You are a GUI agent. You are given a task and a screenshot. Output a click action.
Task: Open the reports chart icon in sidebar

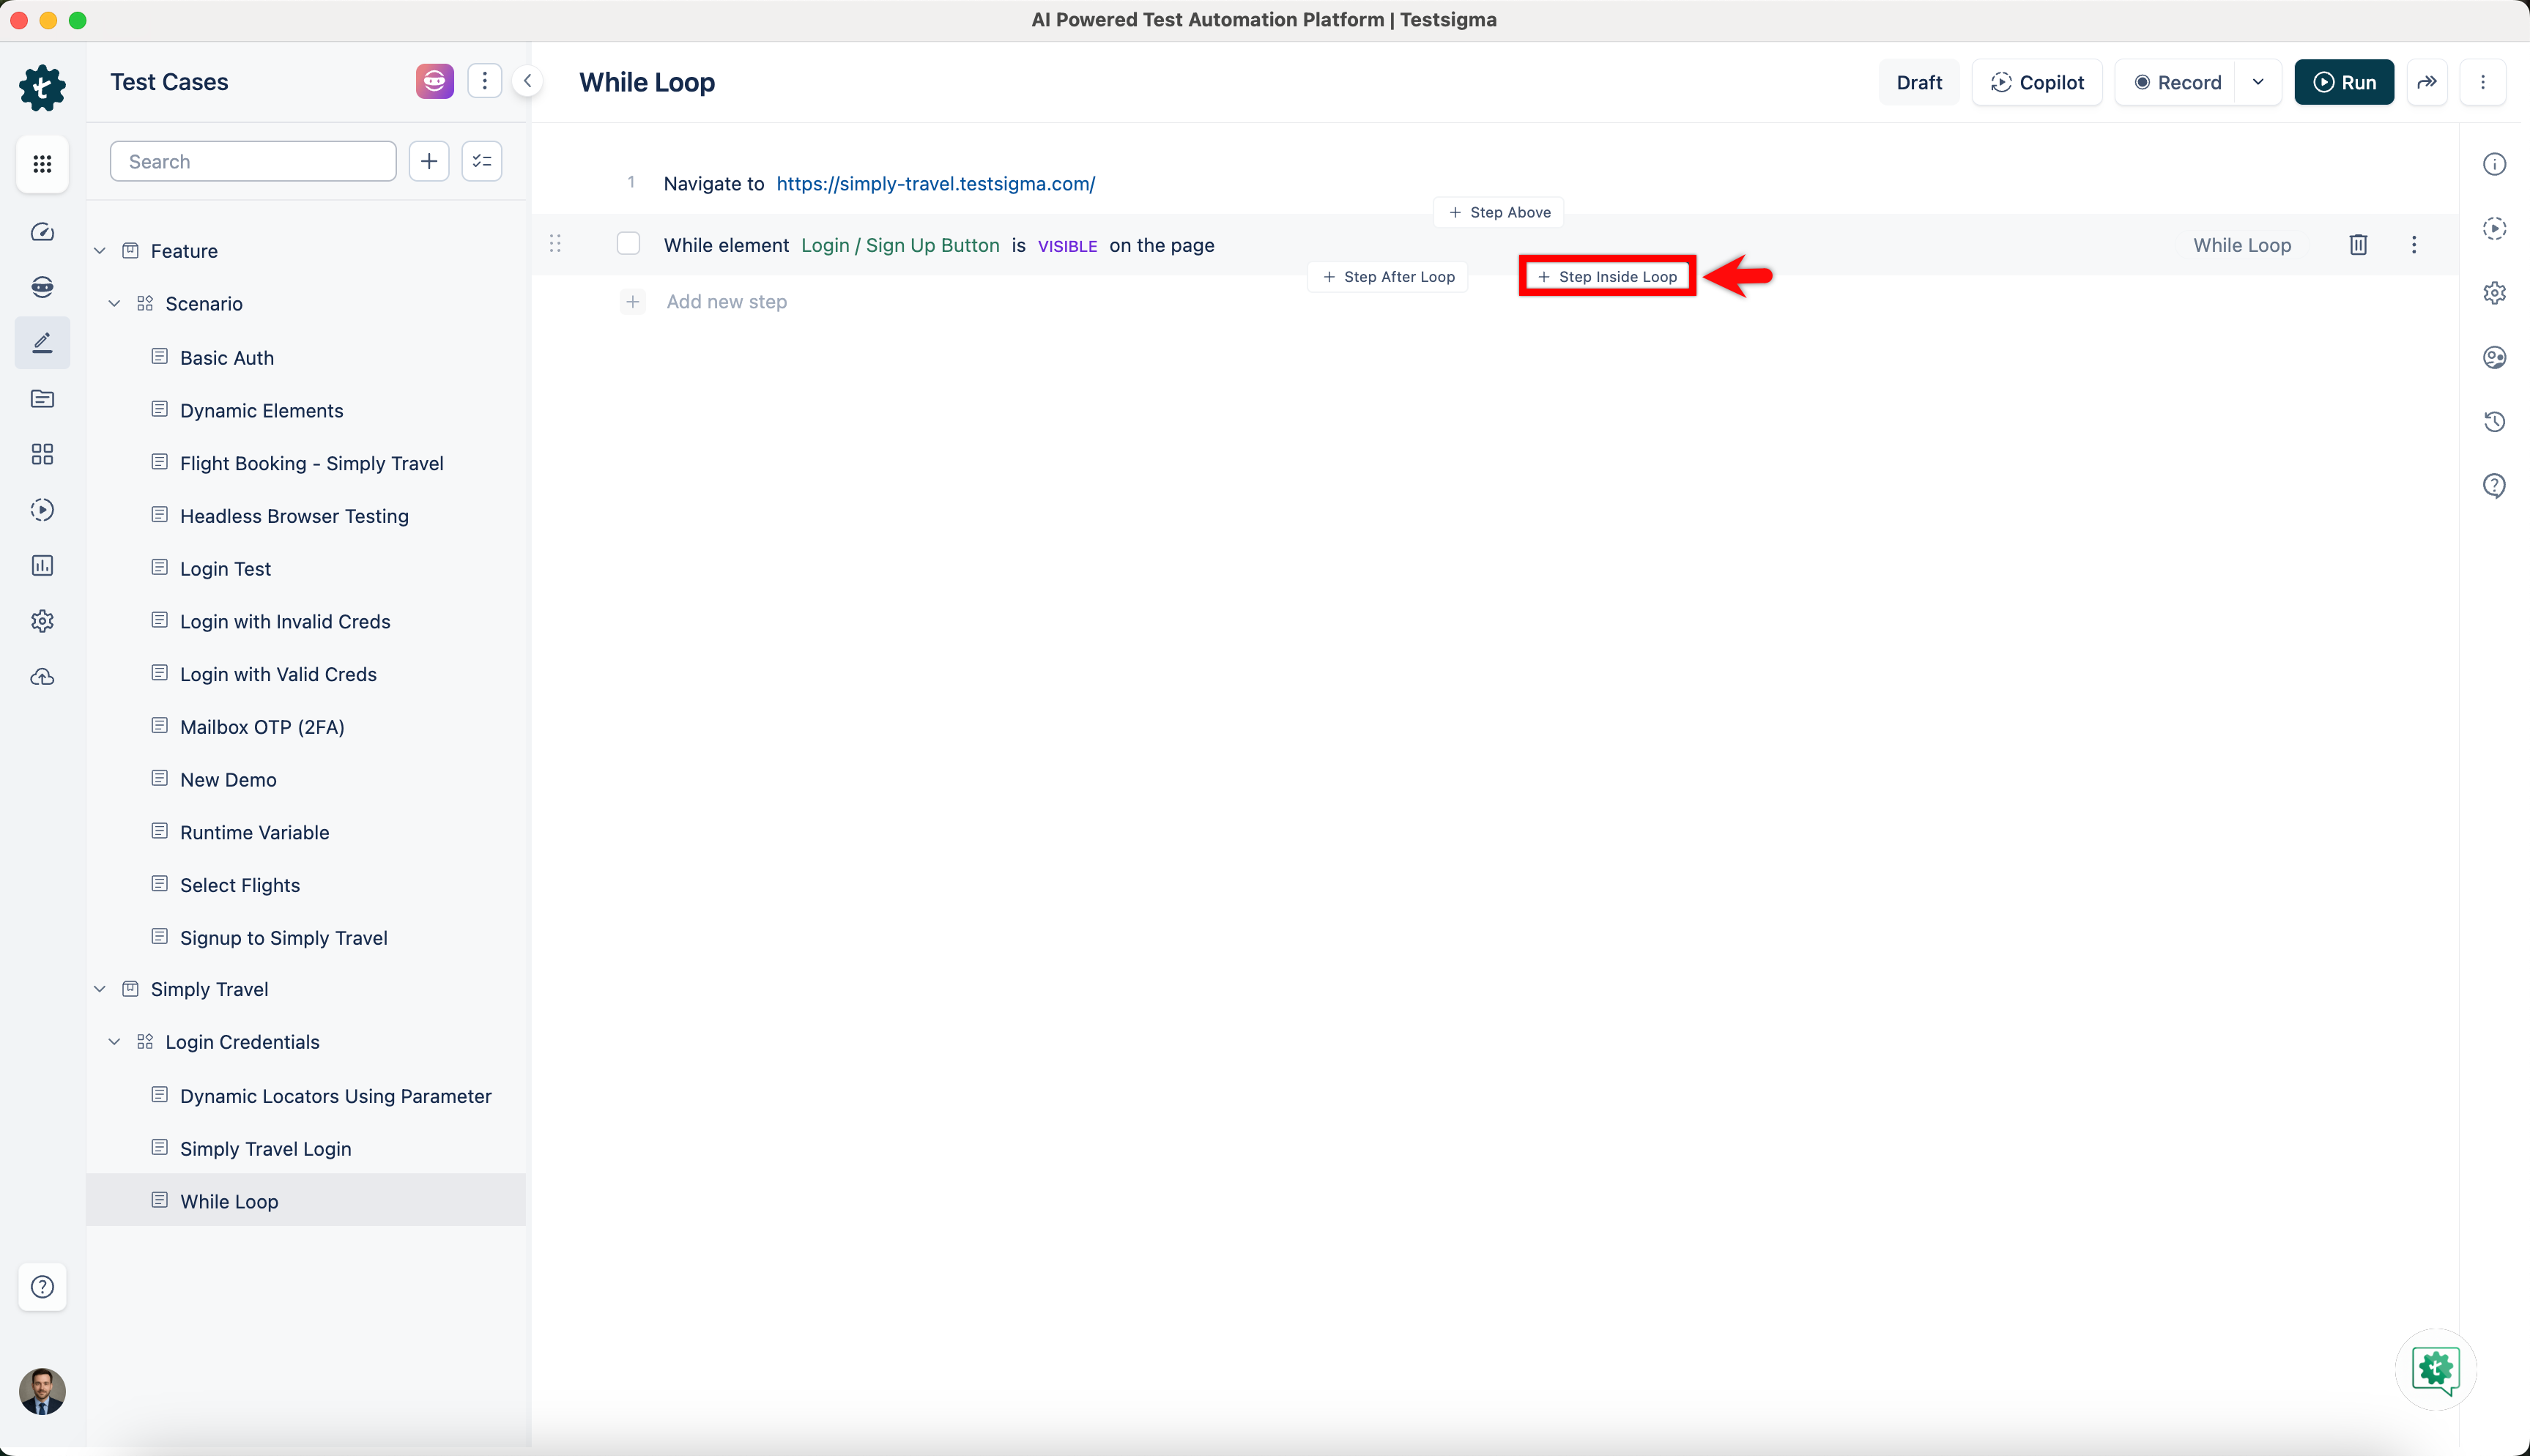[42, 565]
